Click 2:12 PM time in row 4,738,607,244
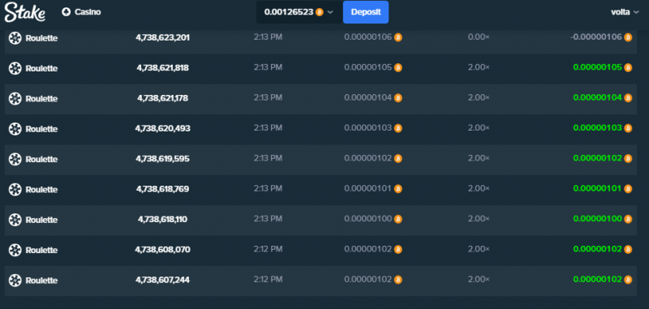Viewport: 649px width, 309px height. (269, 279)
